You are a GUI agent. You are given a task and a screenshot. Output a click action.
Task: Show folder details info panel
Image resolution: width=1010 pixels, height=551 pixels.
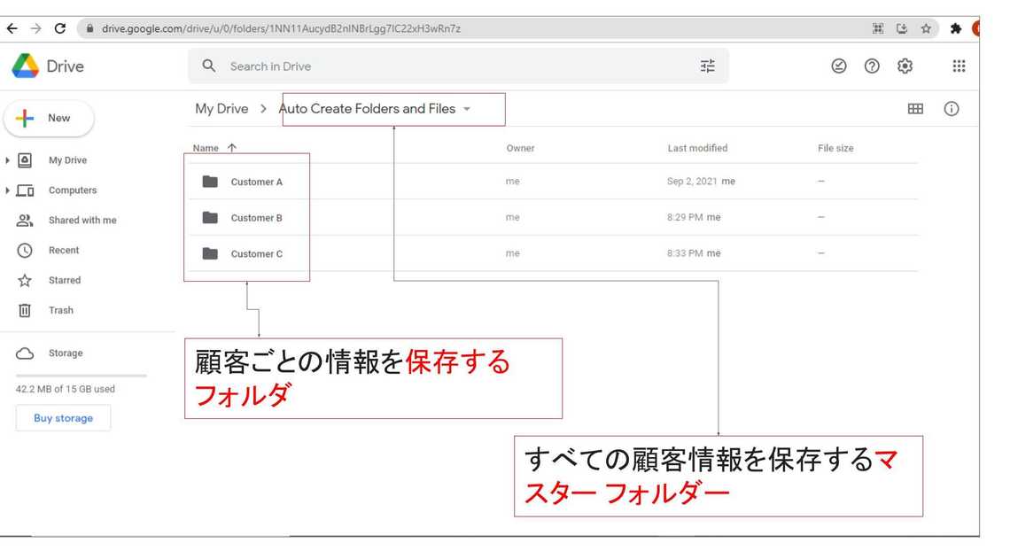click(x=952, y=109)
